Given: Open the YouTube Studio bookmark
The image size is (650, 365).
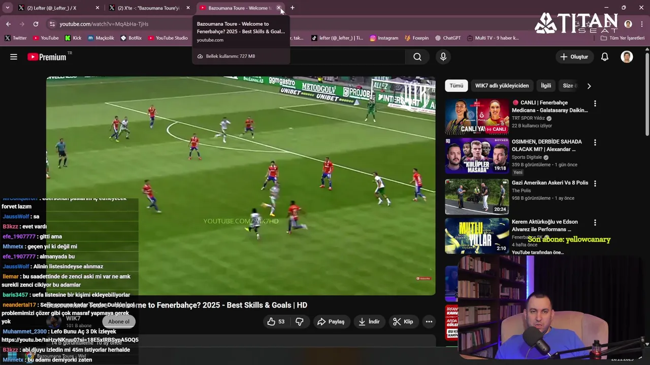Looking at the screenshot, I should [x=168, y=38].
